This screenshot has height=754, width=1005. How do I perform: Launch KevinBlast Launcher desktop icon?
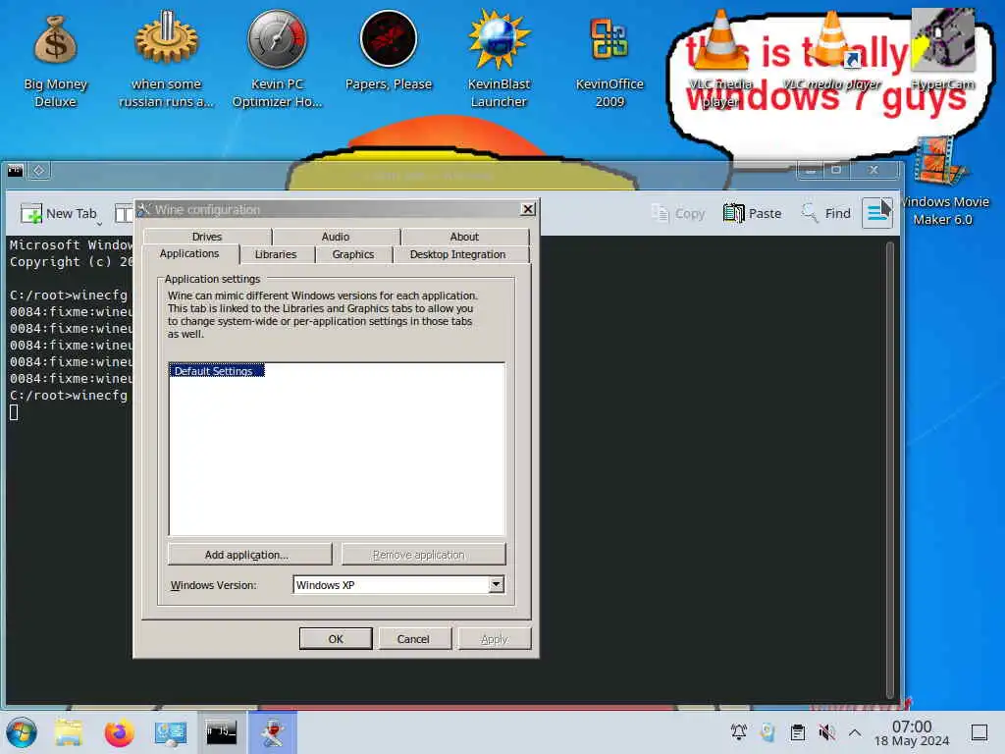(498, 59)
